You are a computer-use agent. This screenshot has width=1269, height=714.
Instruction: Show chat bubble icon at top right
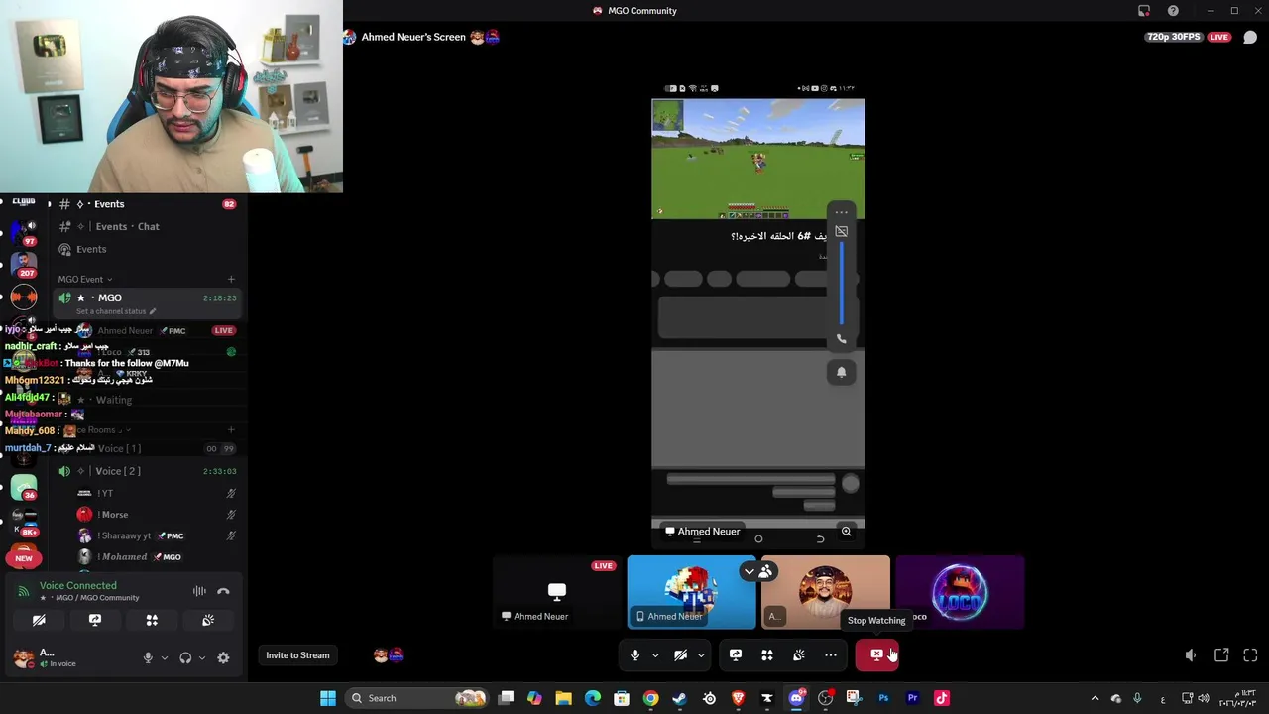1250,37
